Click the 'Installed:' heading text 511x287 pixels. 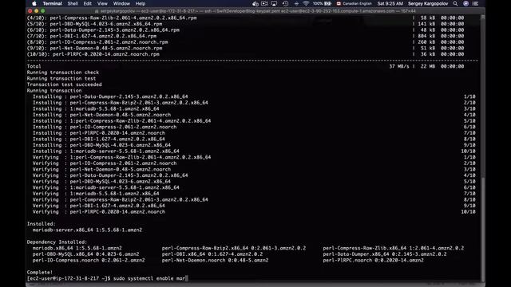point(41,224)
